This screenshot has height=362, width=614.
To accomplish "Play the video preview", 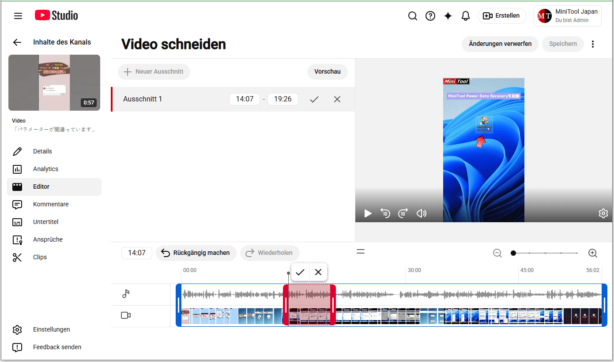I will click(368, 213).
